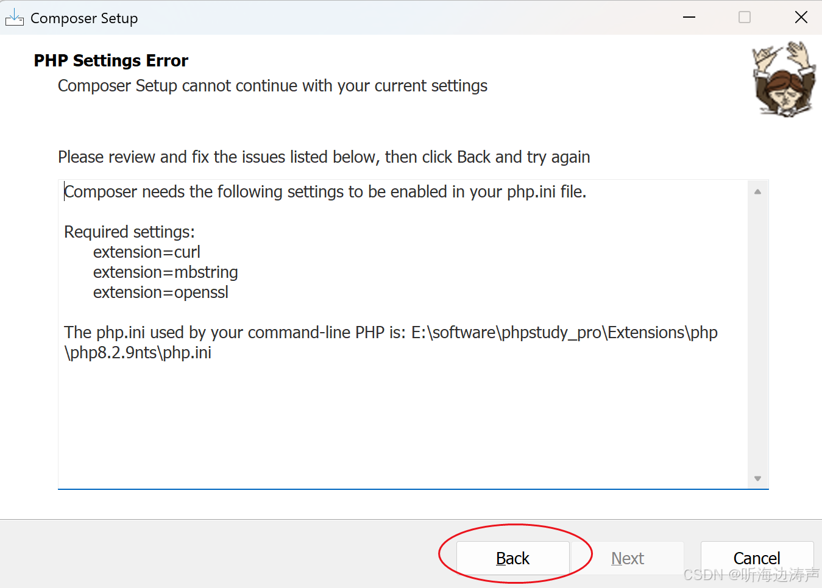Cancel the Composer Setup

[757, 558]
